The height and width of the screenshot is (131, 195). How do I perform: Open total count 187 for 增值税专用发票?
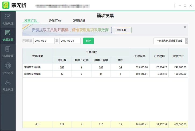(x=62, y=67)
